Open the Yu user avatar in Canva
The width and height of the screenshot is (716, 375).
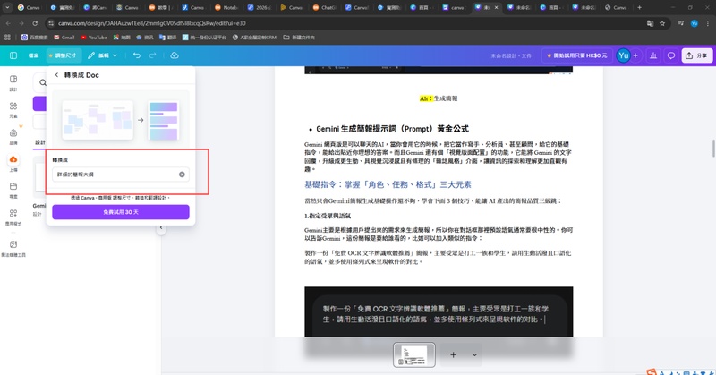click(x=623, y=55)
